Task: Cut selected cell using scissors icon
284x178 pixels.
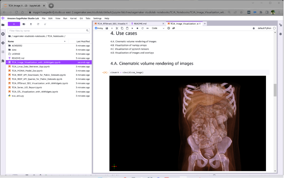Action: pos(117,28)
